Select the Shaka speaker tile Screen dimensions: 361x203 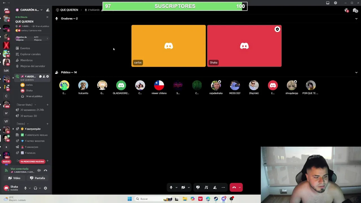click(244, 46)
